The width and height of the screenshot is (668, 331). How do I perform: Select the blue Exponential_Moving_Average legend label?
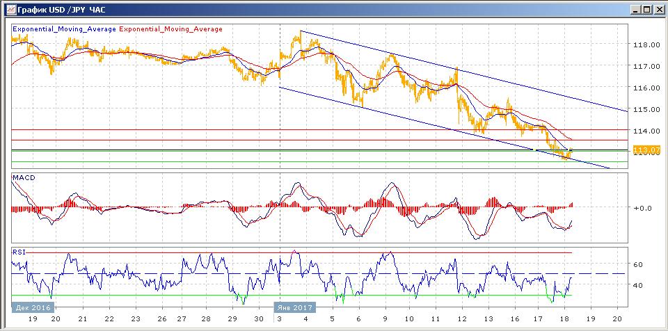click(65, 29)
